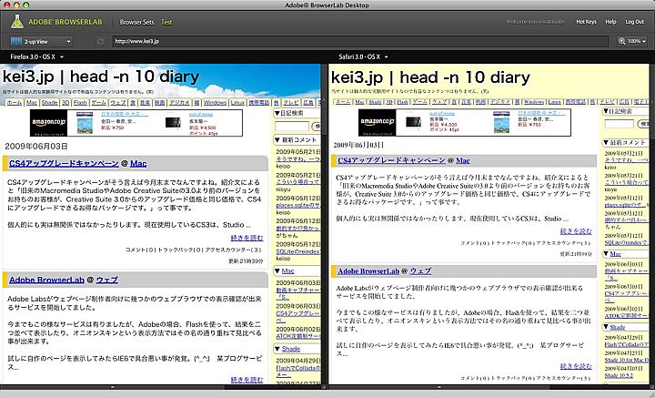Click the Help link in header
This screenshot has height=398, width=655.
click(611, 20)
